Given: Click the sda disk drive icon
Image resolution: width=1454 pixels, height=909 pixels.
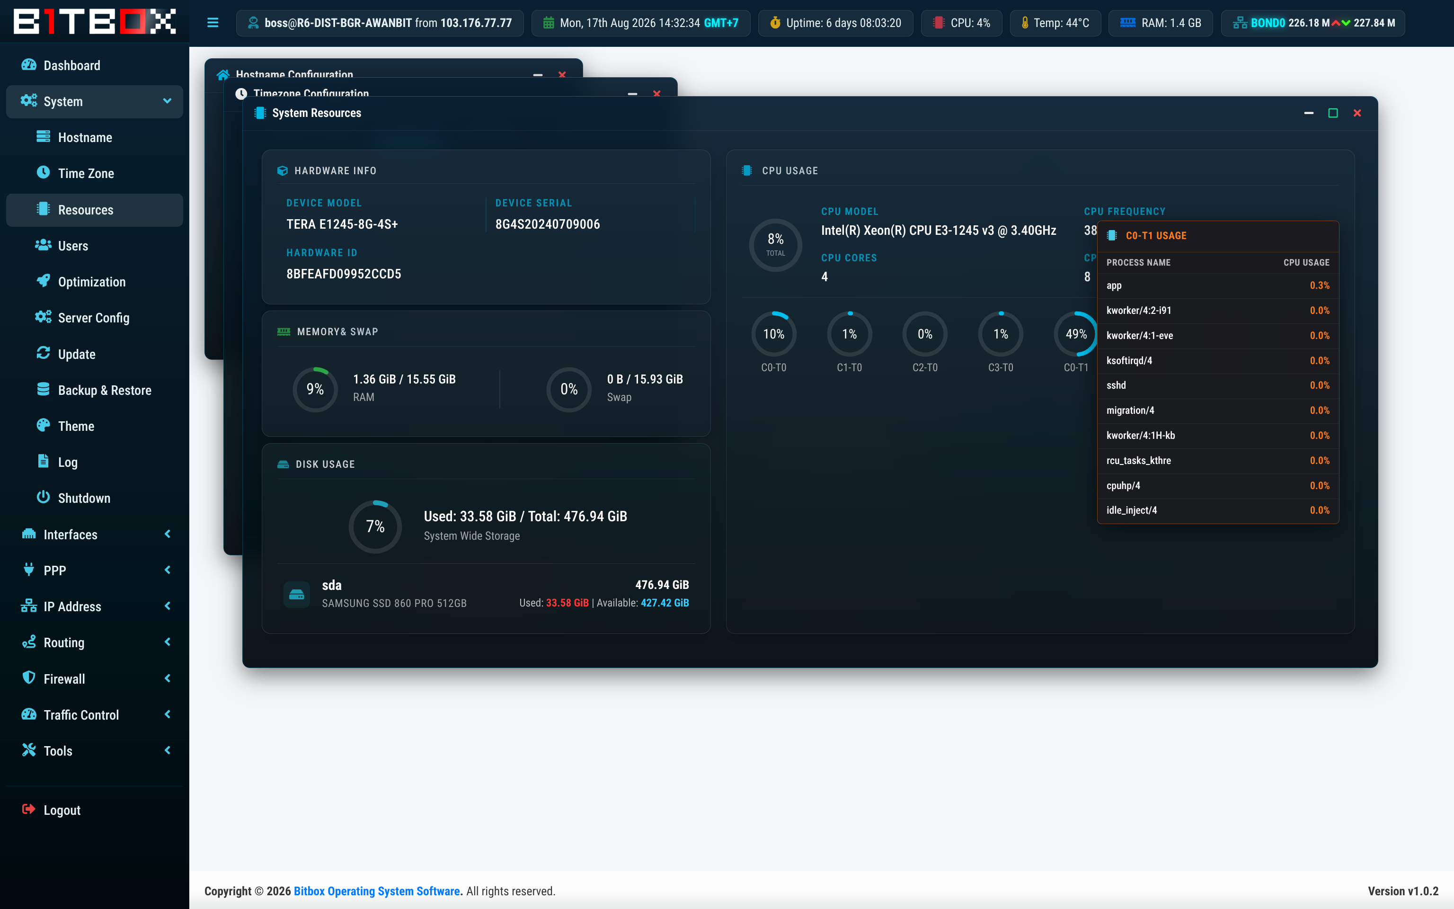Looking at the screenshot, I should click(x=297, y=594).
